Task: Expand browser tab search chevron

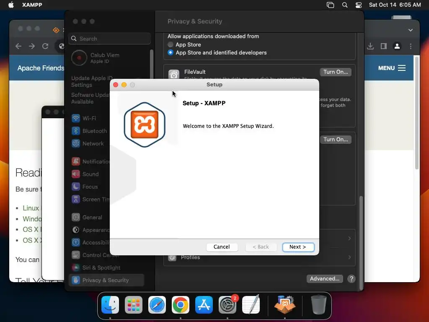Action: pyautogui.click(x=411, y=30)
